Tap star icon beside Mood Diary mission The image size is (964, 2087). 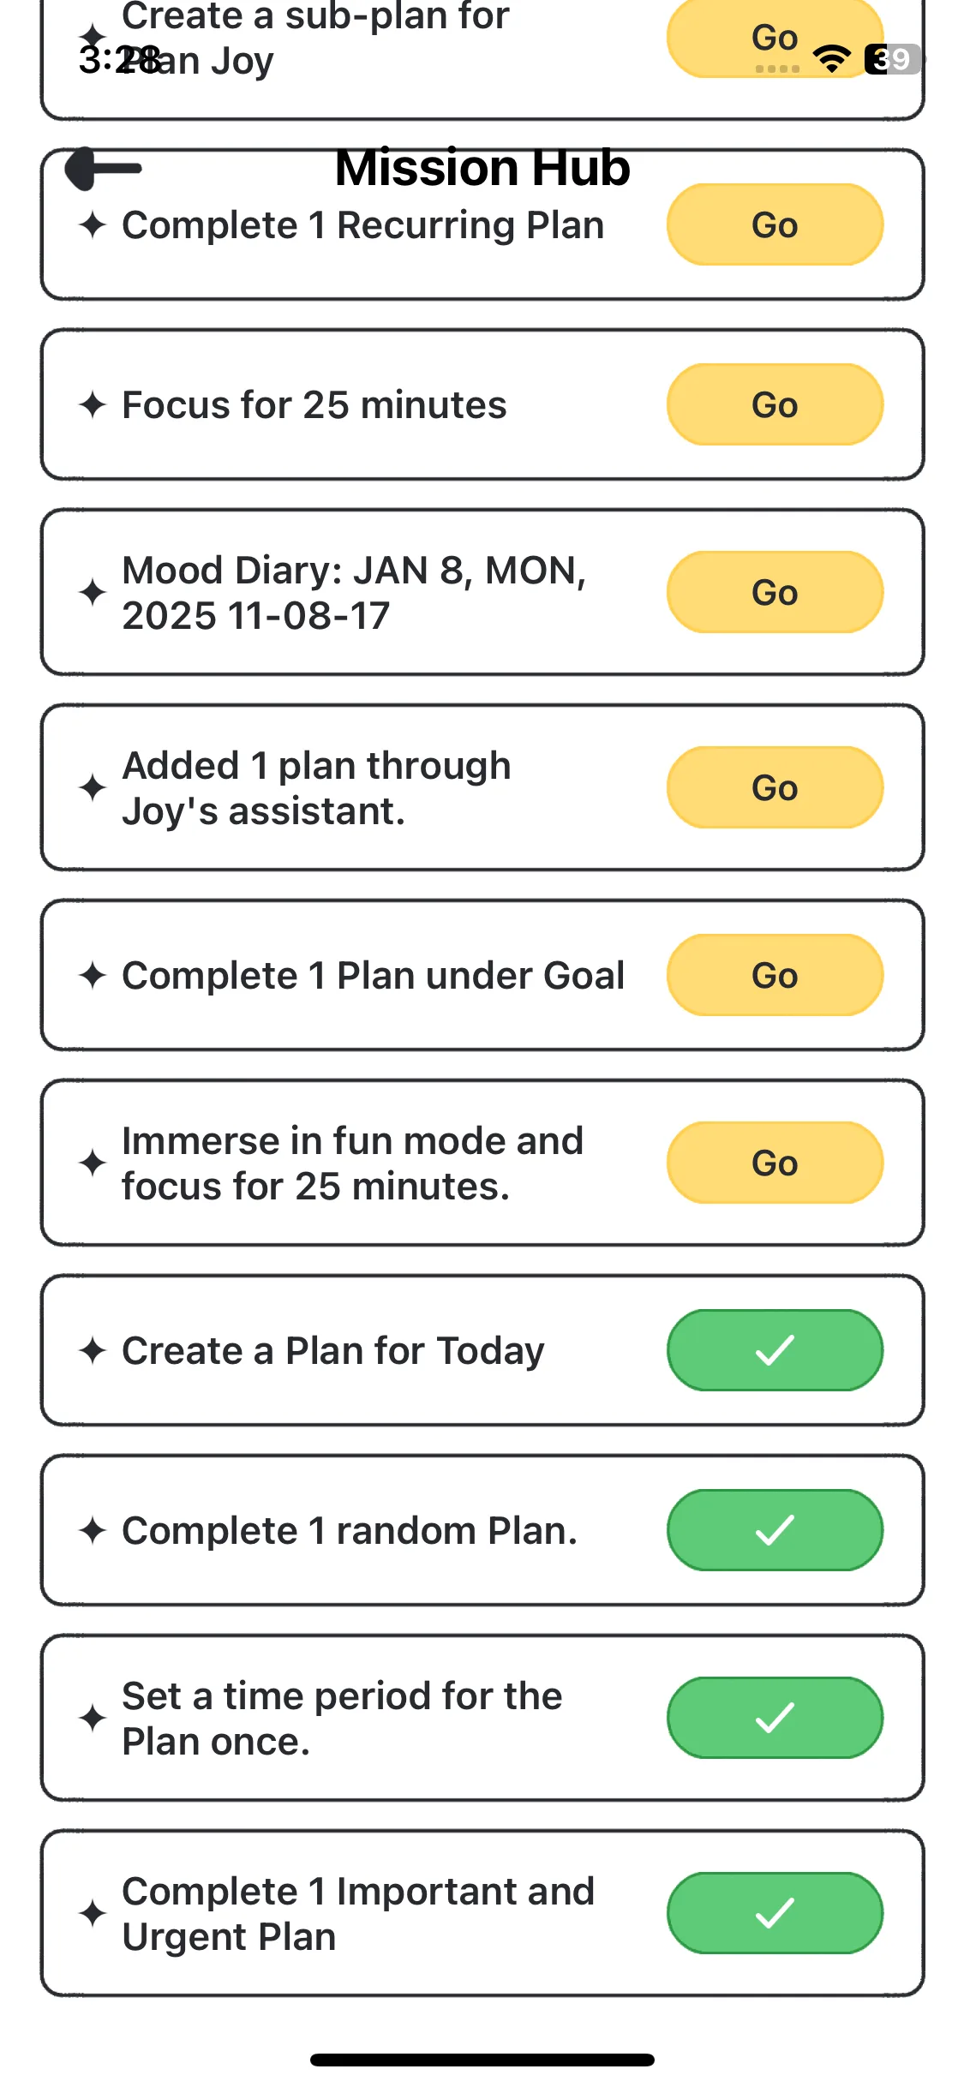[93, 593]
